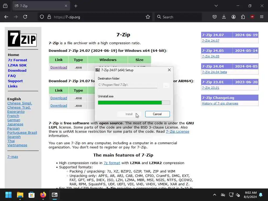Viewport: 268px width, 201px height.
Task: Click the x64 Download link in the first table
Action: pyautogui.click(x=59, y=67)
